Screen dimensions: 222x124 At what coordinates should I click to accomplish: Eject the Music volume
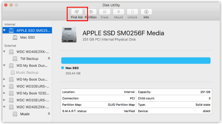tap(49, 114)
